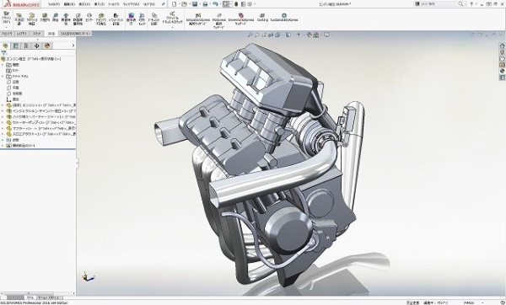
Task: Click the Zoom to Fit icon in the view toolbar
Action: point(250,35)
